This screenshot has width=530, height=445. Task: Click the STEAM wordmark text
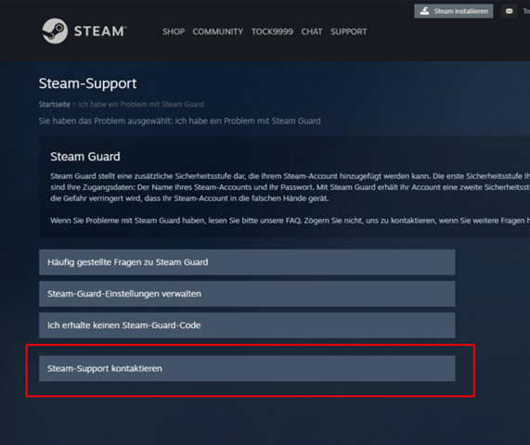[100, 32]
